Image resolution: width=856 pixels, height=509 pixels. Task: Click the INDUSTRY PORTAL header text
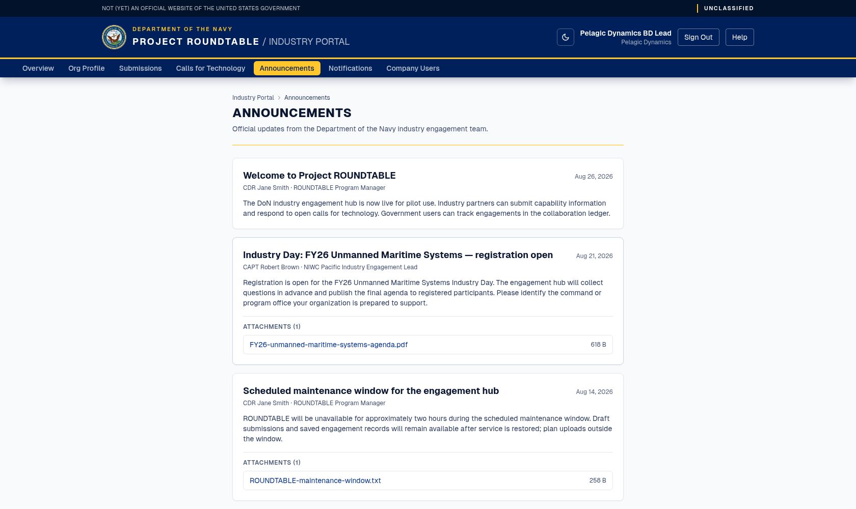click(309, 42)
